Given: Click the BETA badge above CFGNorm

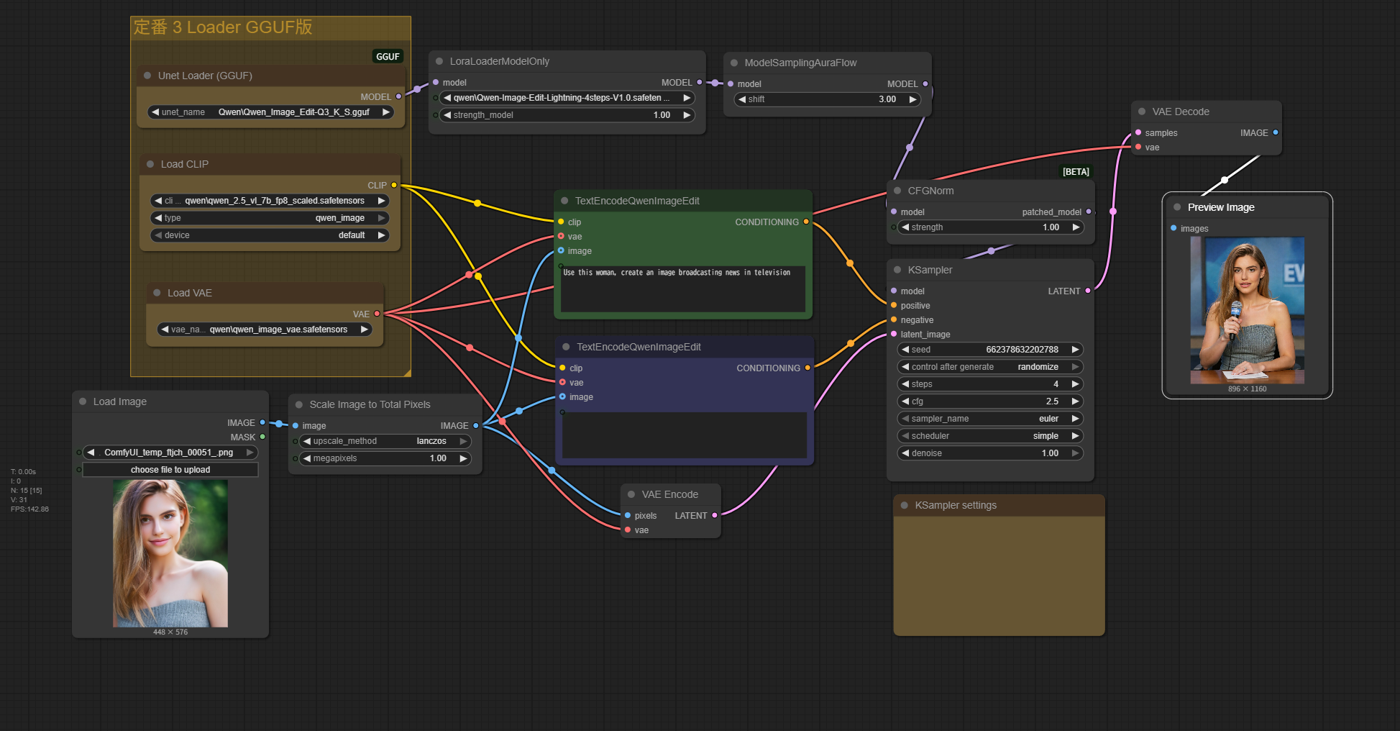Looking at the screenshot, I should pos(1076,171).
